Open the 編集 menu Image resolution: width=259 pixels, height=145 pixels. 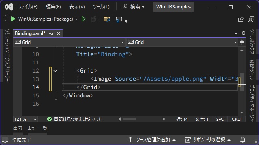pyautogui.click(x=53, y=7)
